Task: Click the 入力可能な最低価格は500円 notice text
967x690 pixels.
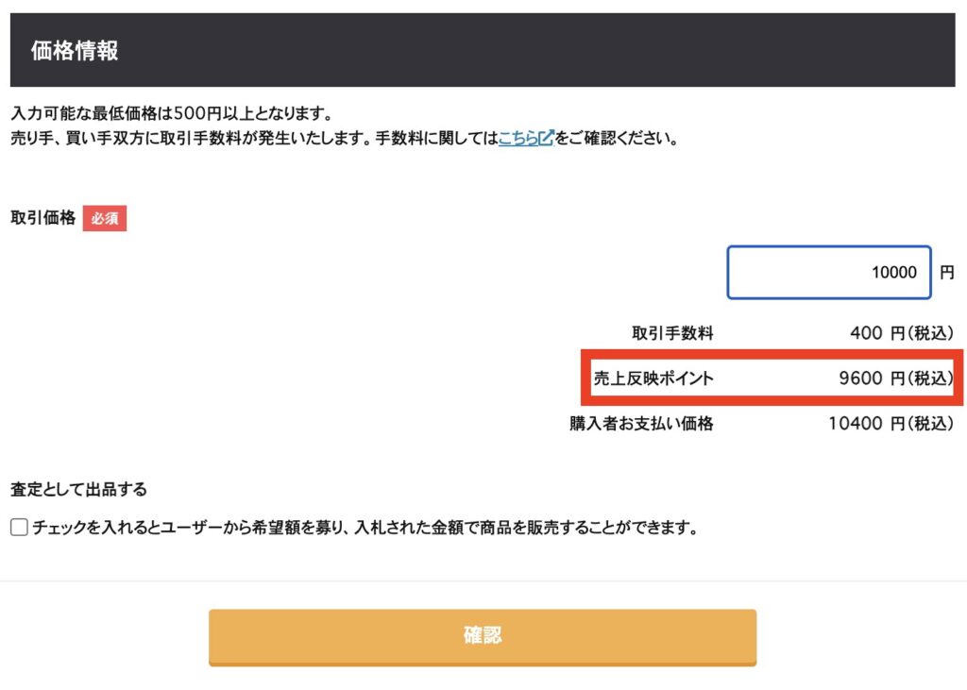Action: 172,113
